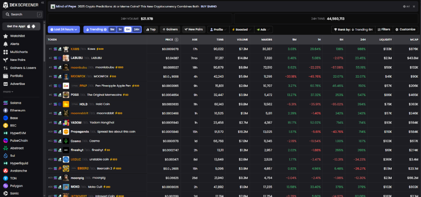Viewport: 421px width, 197px height.
Task: Click the DEX Screener logo
Action: [x=21, y=5]
